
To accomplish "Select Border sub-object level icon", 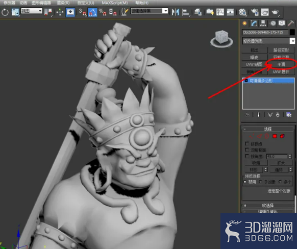I will [267, 136].
